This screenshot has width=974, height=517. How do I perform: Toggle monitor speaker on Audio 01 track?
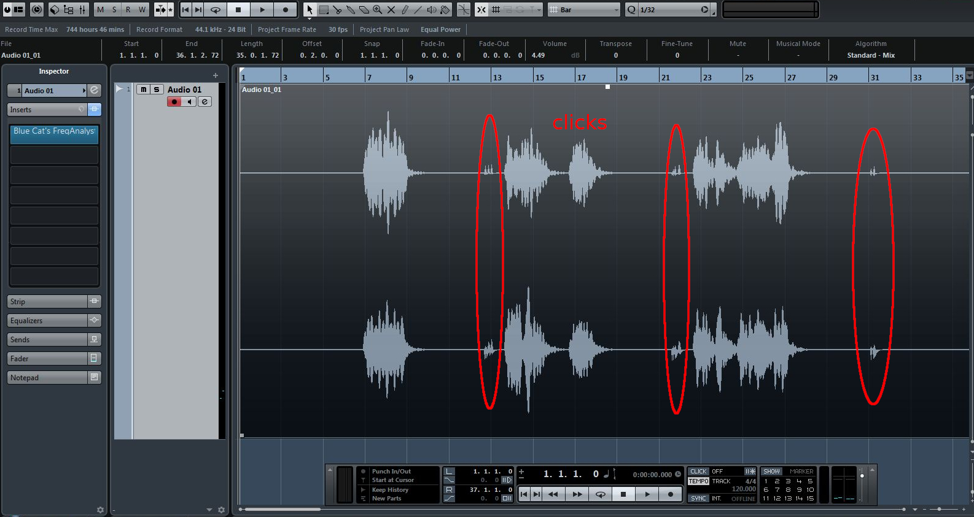[189, 102]
